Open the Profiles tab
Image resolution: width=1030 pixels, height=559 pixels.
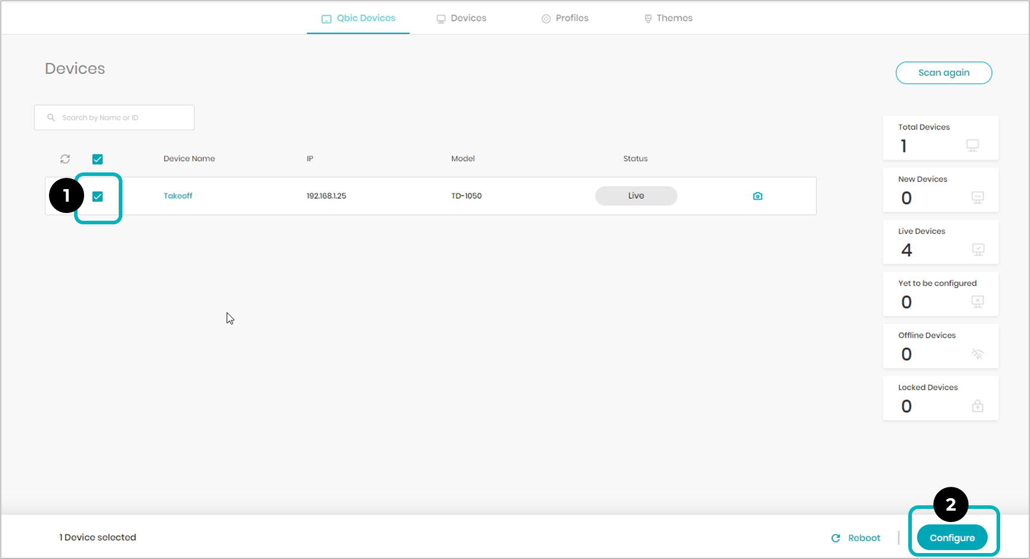pyautogui.click(x=565, y=18)
